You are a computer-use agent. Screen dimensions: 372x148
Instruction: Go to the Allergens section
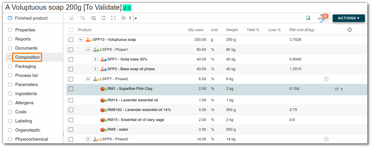[24, 103]
